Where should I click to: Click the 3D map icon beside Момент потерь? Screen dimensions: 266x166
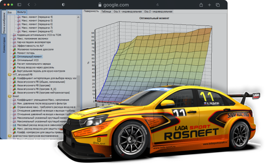click(x=15, y=53)
